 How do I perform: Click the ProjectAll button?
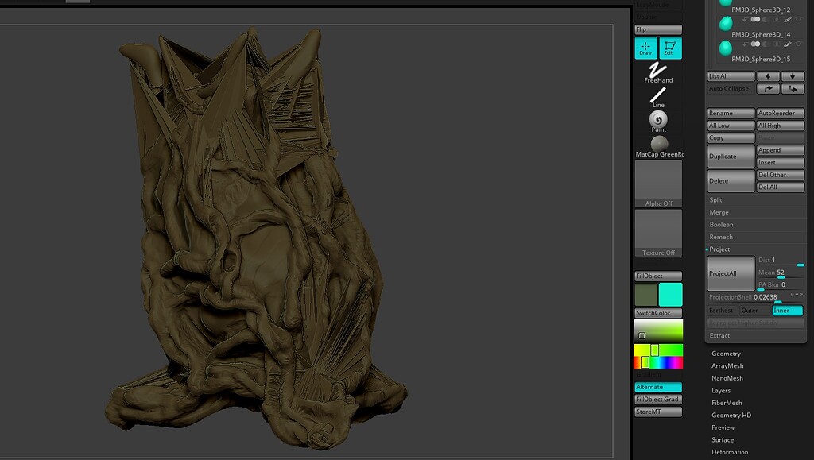click(x=730, y=273)
